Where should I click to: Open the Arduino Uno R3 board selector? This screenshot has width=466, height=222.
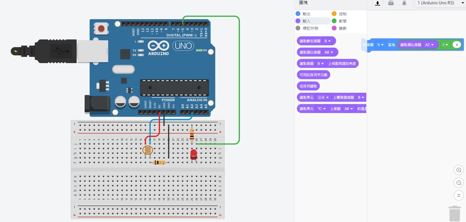440,3
